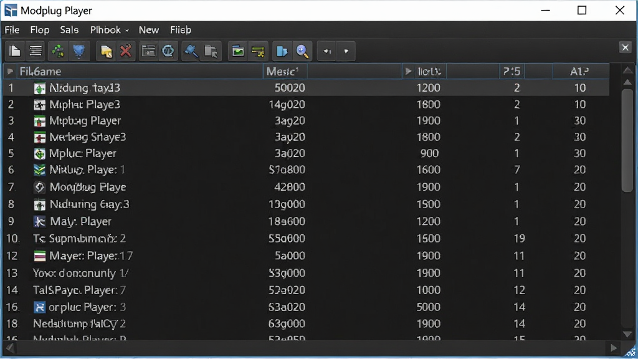Screen dimensions: 638x359
Task: Click the 900 value in row 5
Action: (x=430, y=153)
